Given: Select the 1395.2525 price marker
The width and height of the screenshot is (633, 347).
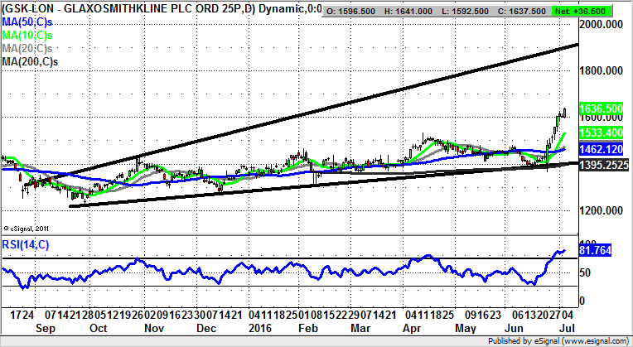Looking at the screenshot, I should click(x=602, y=165).
